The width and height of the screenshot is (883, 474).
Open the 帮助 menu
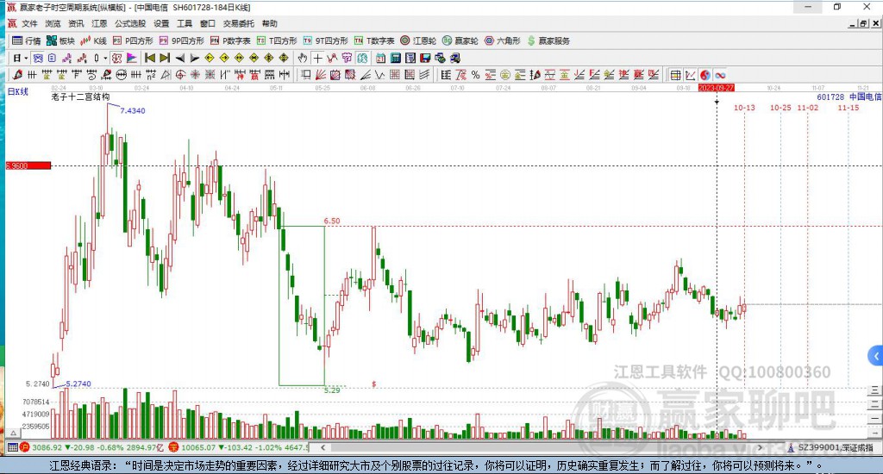(x=270, y=23)
